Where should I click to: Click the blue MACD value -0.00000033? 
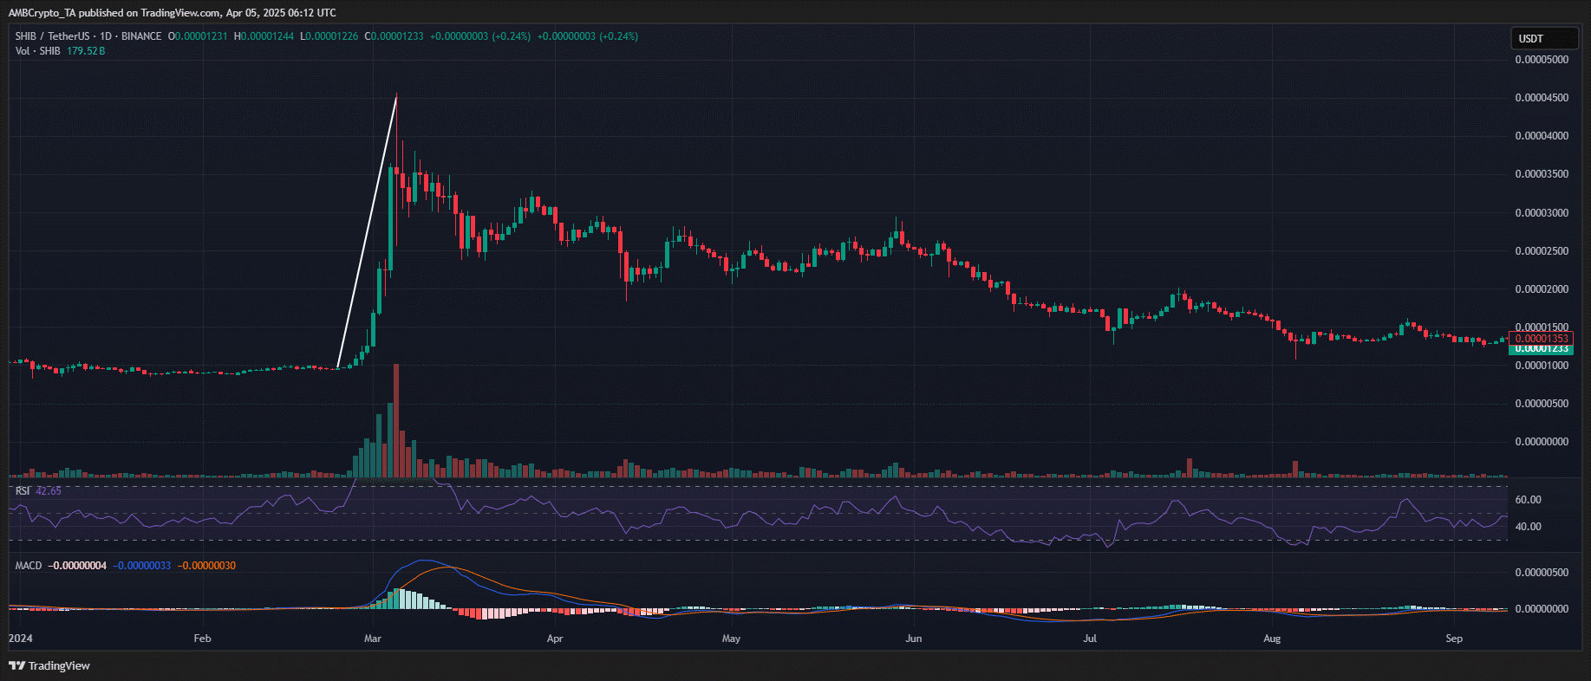[x=144, y=566]
